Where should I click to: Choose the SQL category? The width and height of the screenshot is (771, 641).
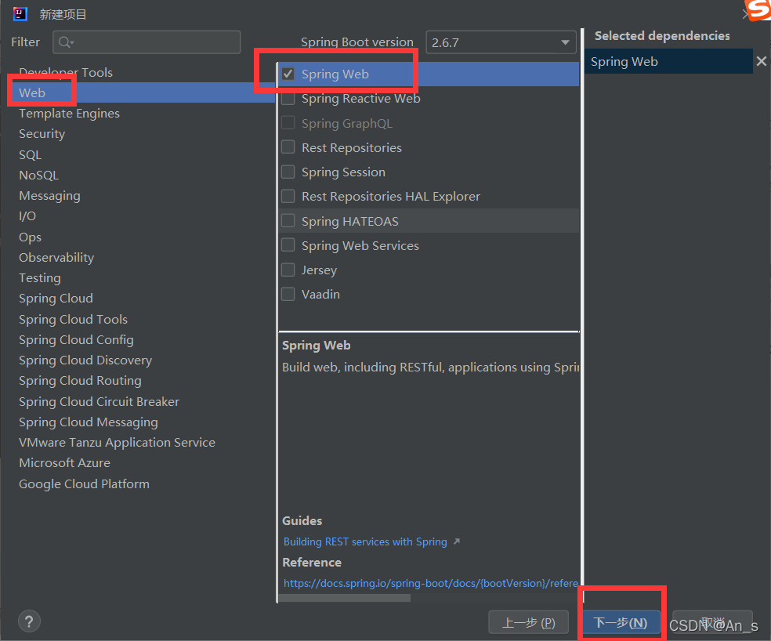point(30,154)
